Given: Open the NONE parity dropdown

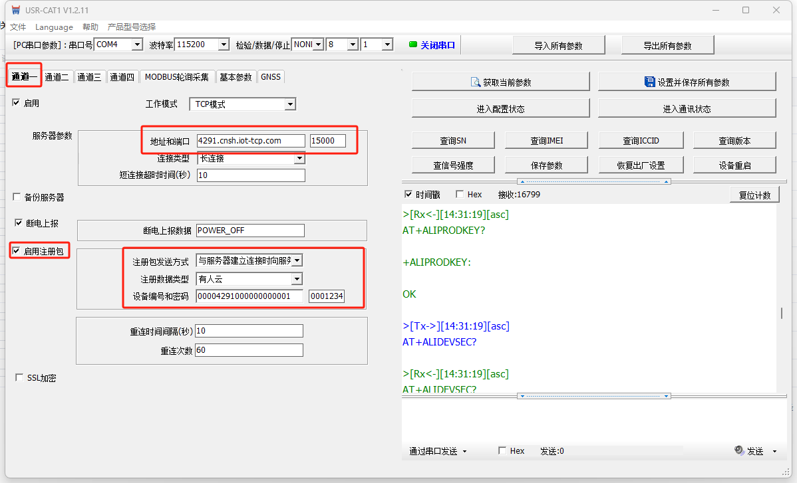Looking at the screenshot, I should pos(318,45).
